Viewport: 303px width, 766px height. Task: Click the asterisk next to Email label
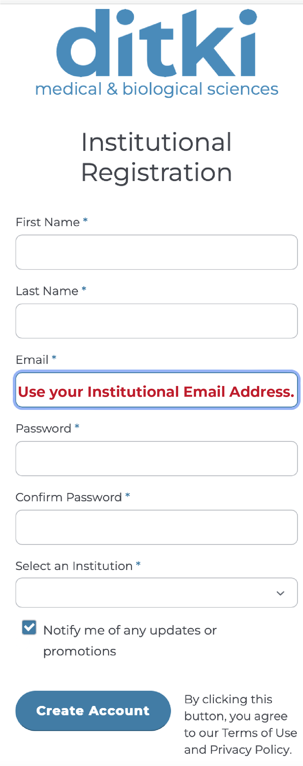click(54, 358)
